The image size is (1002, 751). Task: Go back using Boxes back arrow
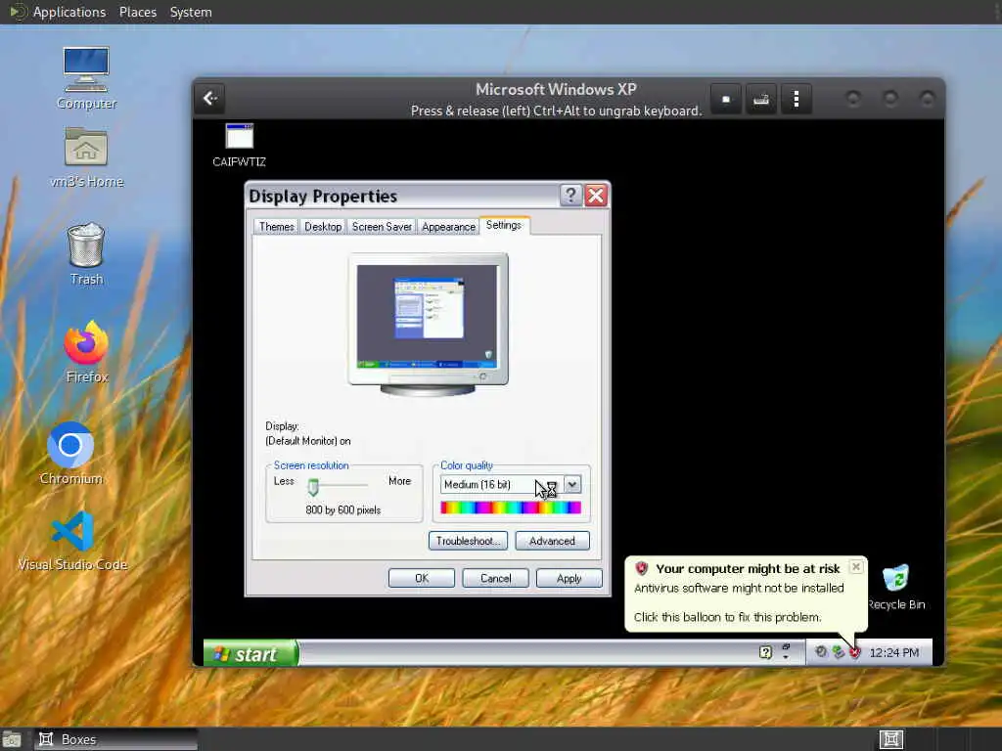210,99
